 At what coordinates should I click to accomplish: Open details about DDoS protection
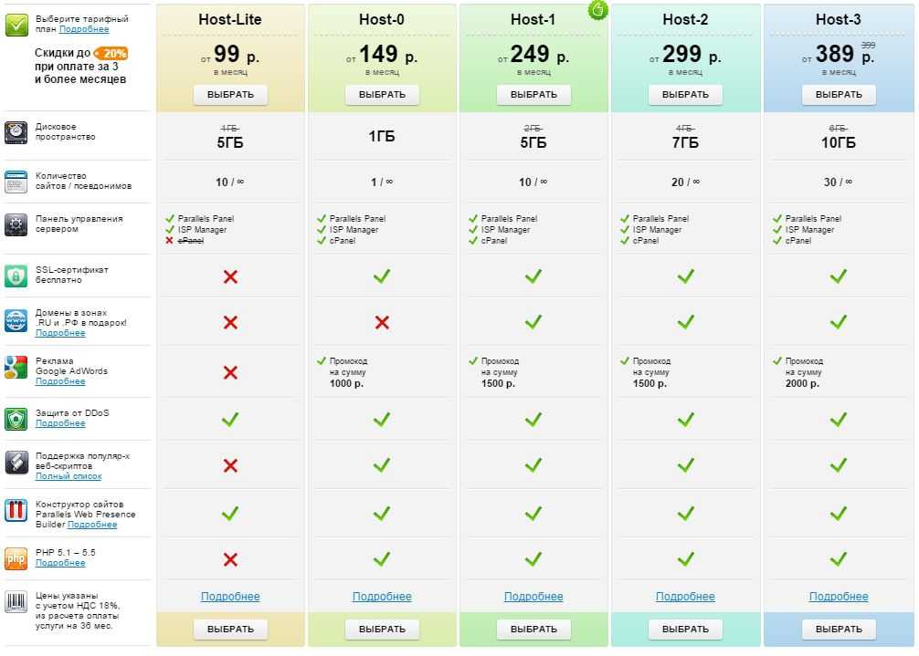[x=60, y=423]
